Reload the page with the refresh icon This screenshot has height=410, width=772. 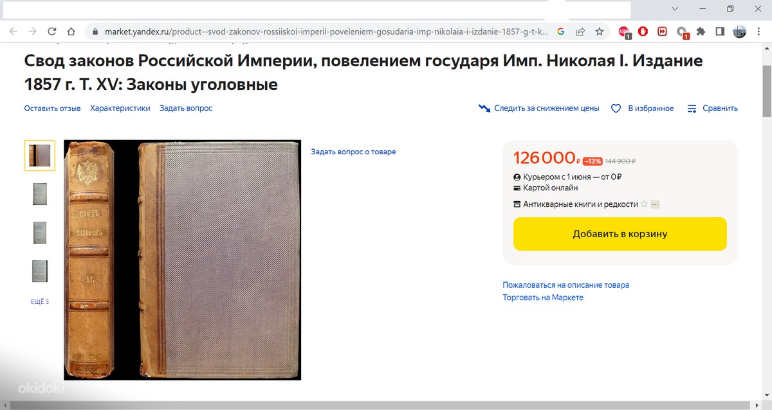(52, 31)
